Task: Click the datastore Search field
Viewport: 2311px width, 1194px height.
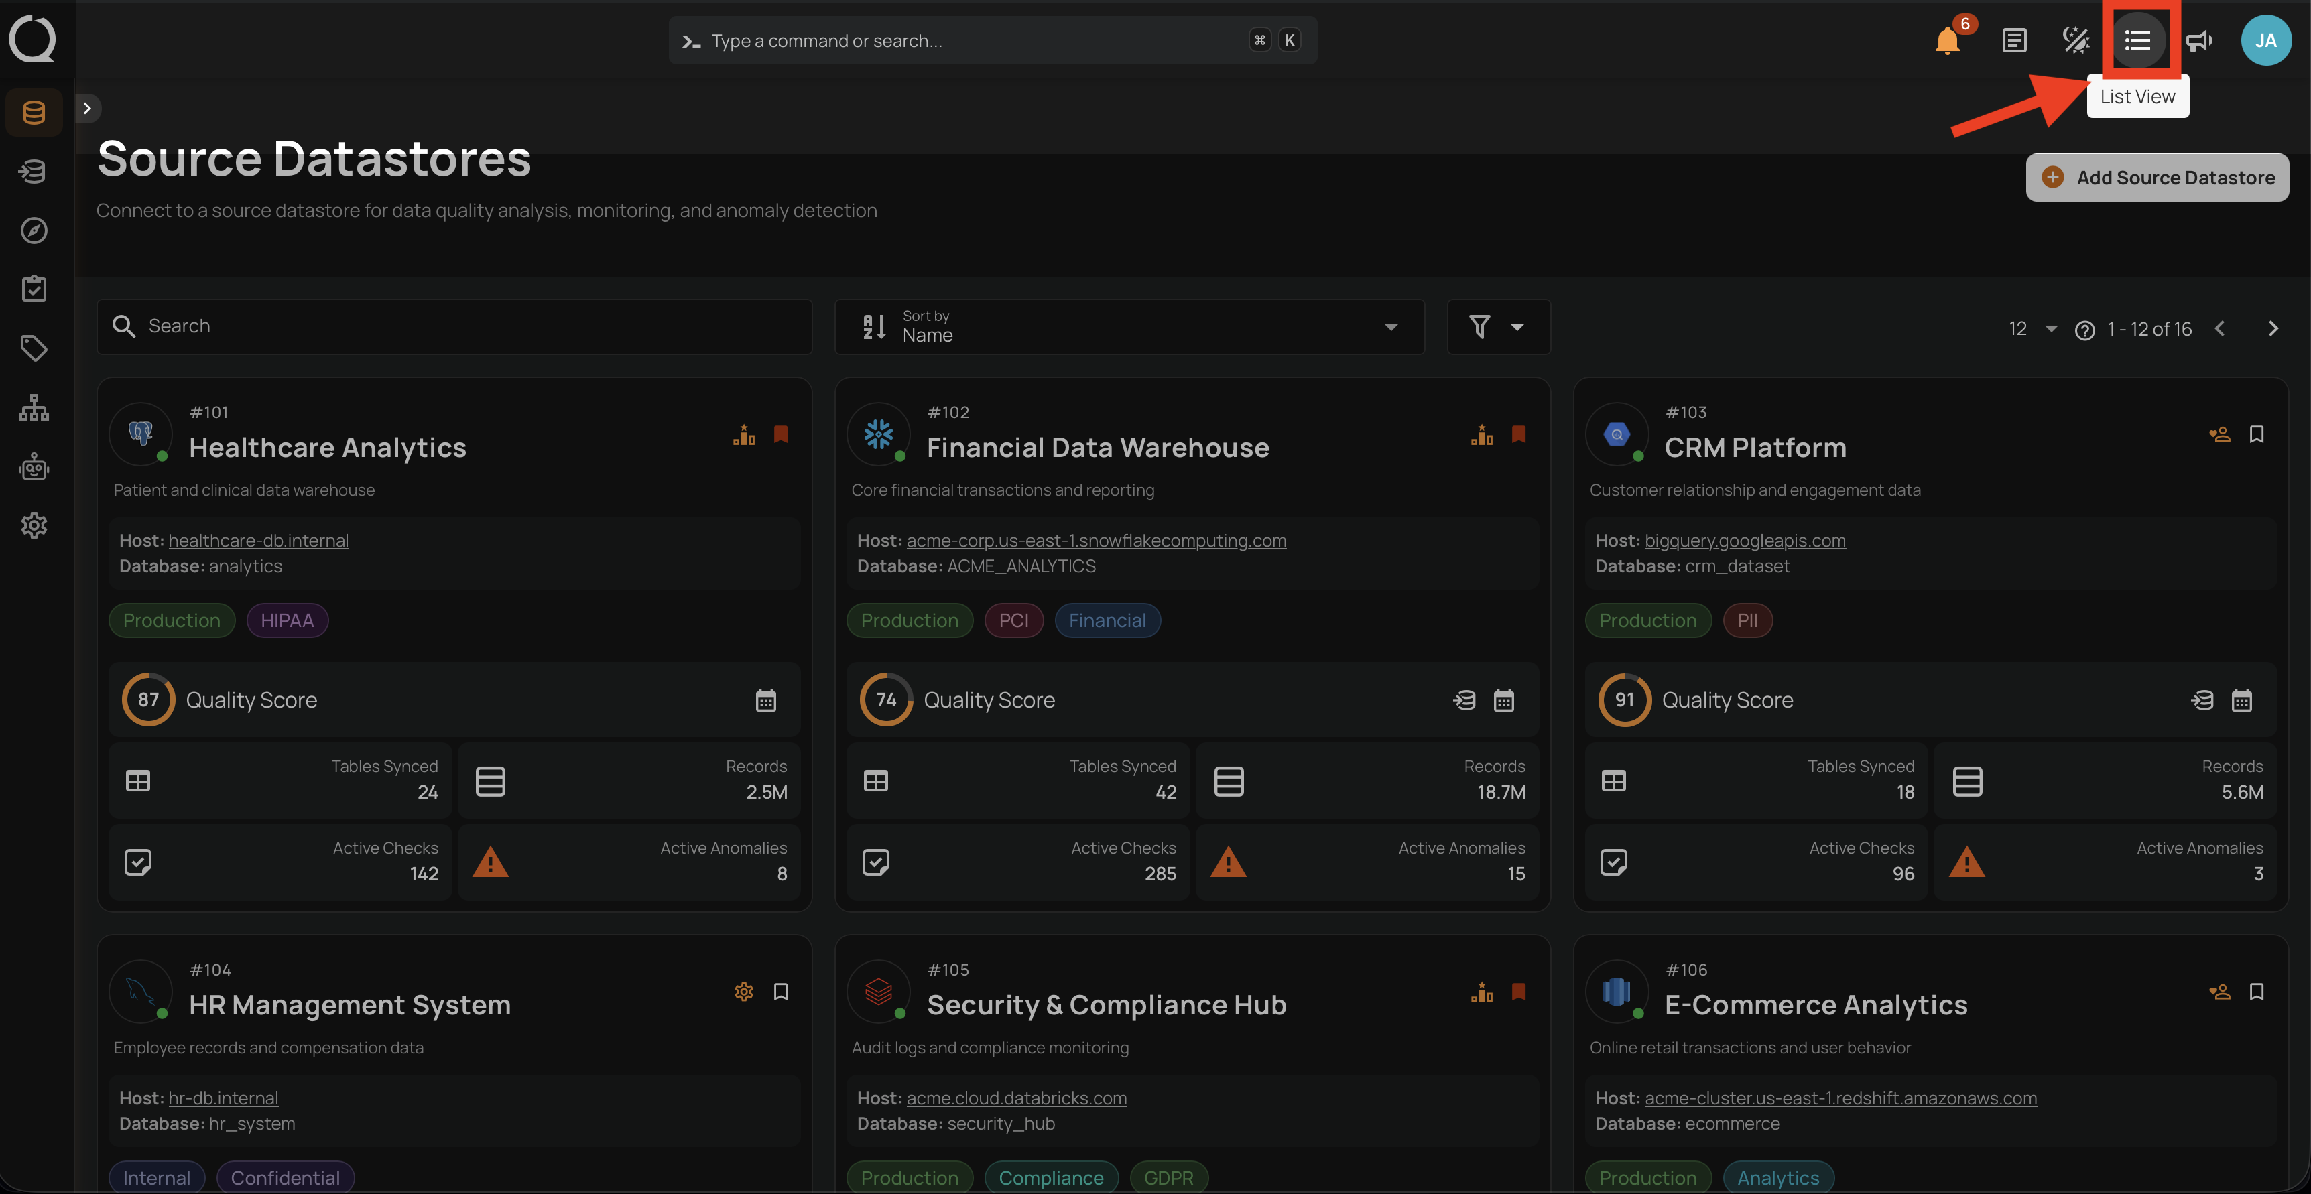Action: click(454, 326)
